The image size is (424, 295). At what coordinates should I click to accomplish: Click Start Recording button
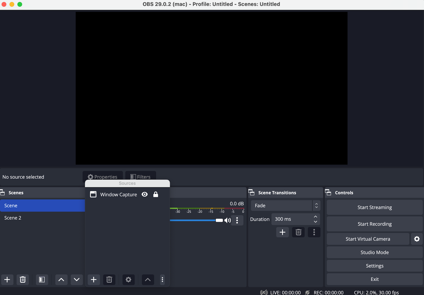tap(374, 224)
